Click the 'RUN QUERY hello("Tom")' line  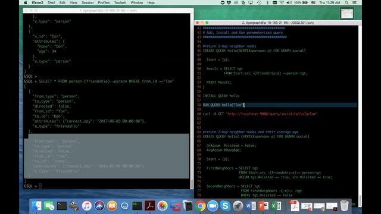[224, 105]
